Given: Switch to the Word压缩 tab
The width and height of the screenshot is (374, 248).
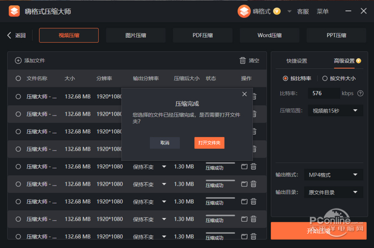Looking at the screenshot, I should pyautogui.click(x=269, y=35).
